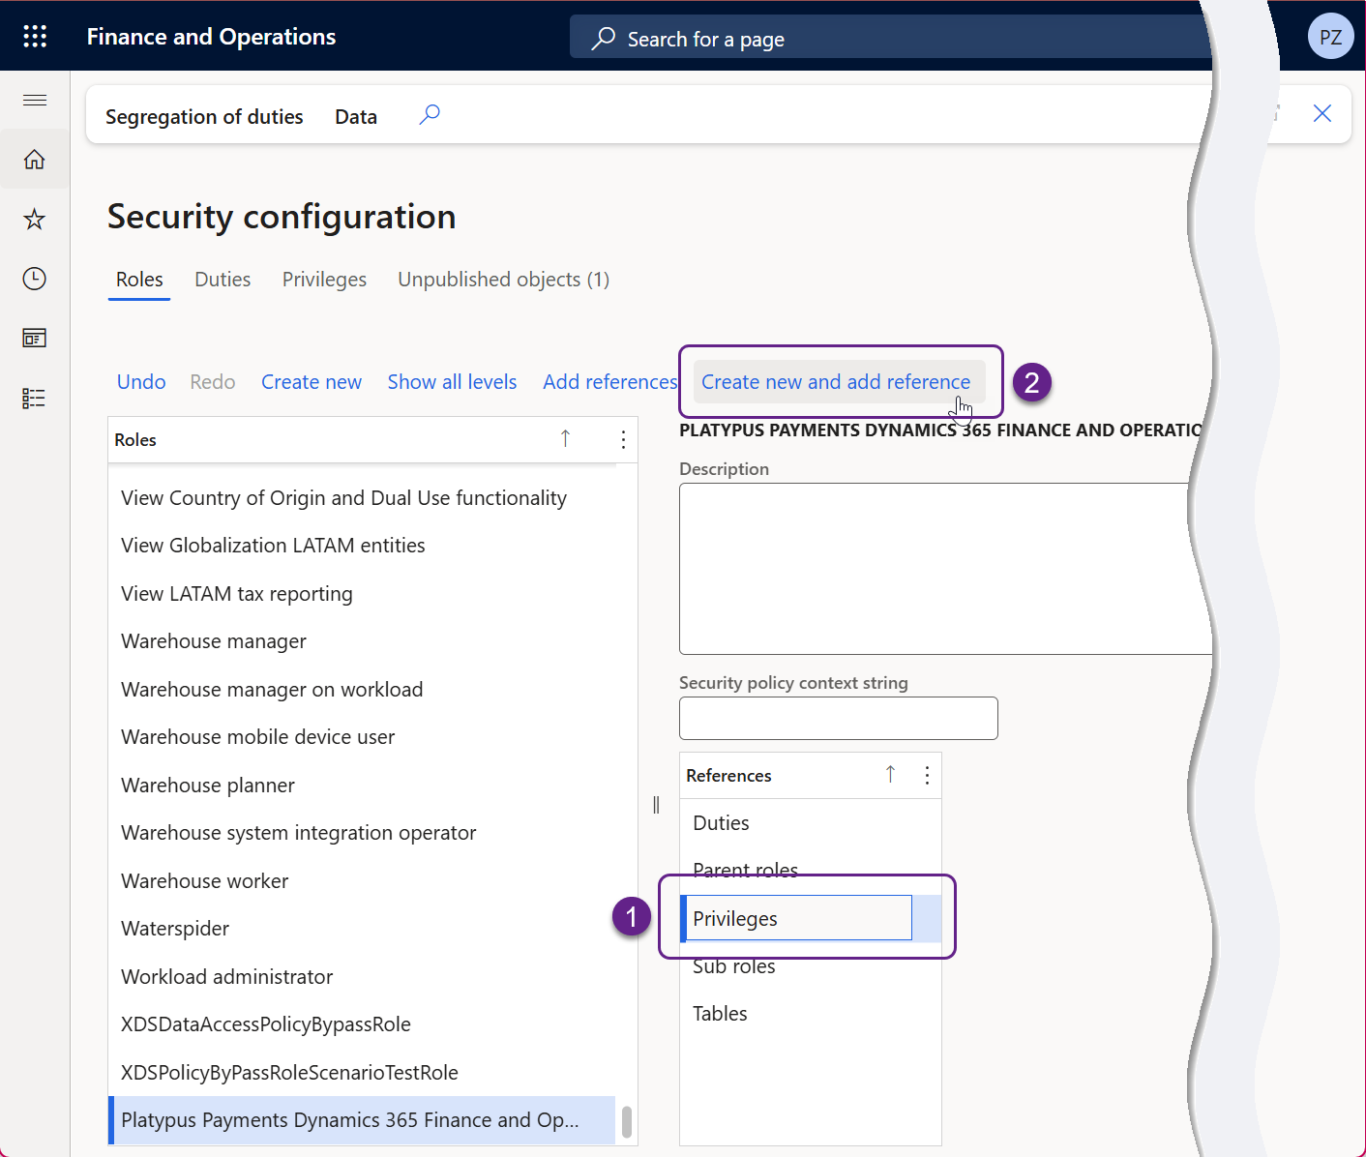Screen dimensions: 1366x1157
Task: Sort Roles column using the arrow
Action: (x=566, y=439)
